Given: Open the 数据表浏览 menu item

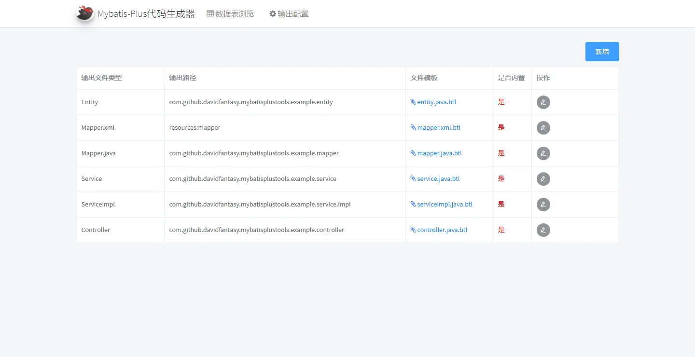Looking at the screenshot, I should [230, 14].
